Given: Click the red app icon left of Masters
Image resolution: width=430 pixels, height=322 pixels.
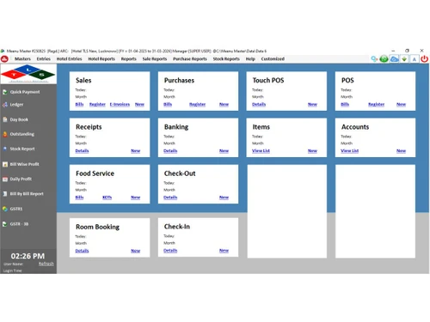Looking at the screenshot, I should [x=4, y=59].
